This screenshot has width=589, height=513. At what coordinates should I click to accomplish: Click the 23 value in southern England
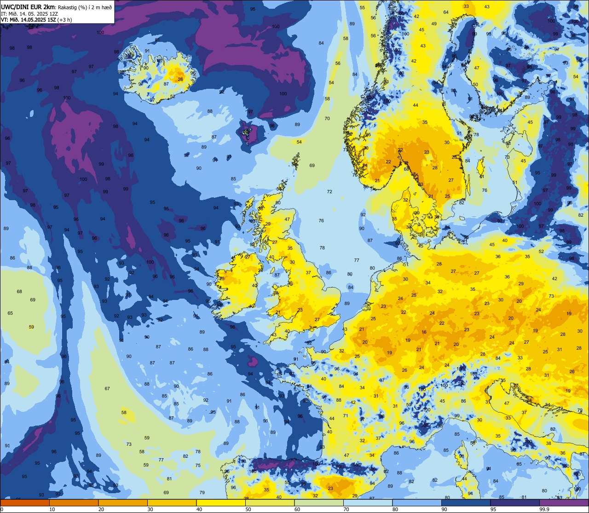(300, 310)
